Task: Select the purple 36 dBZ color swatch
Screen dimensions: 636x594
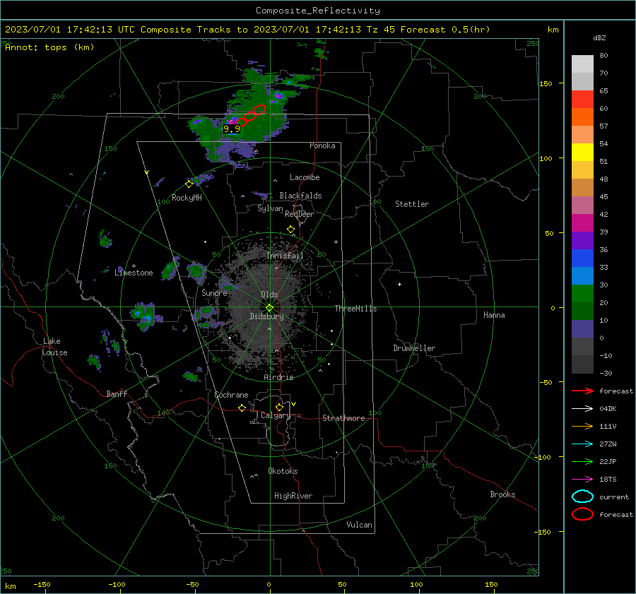Action: tap(582, 241)
